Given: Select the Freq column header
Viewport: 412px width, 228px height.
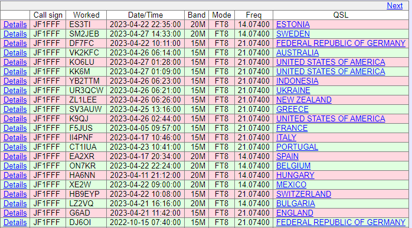Looking at the screenshot, I should [254, 15].
